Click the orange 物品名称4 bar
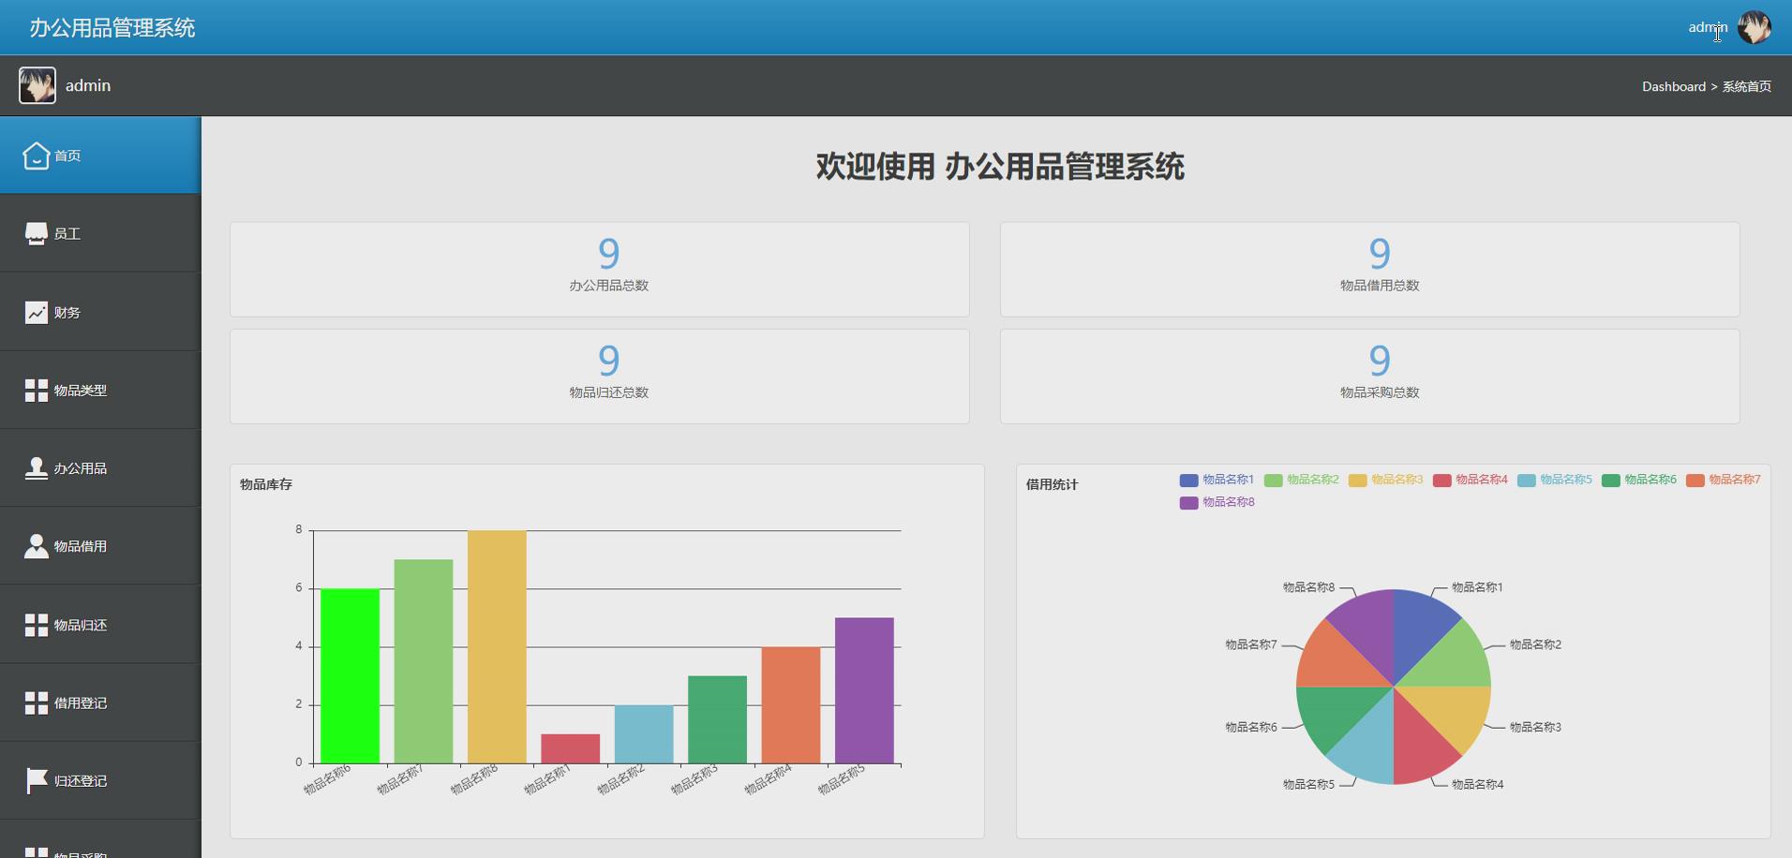Screen dimensions: 1792x858 coord(791,705)
